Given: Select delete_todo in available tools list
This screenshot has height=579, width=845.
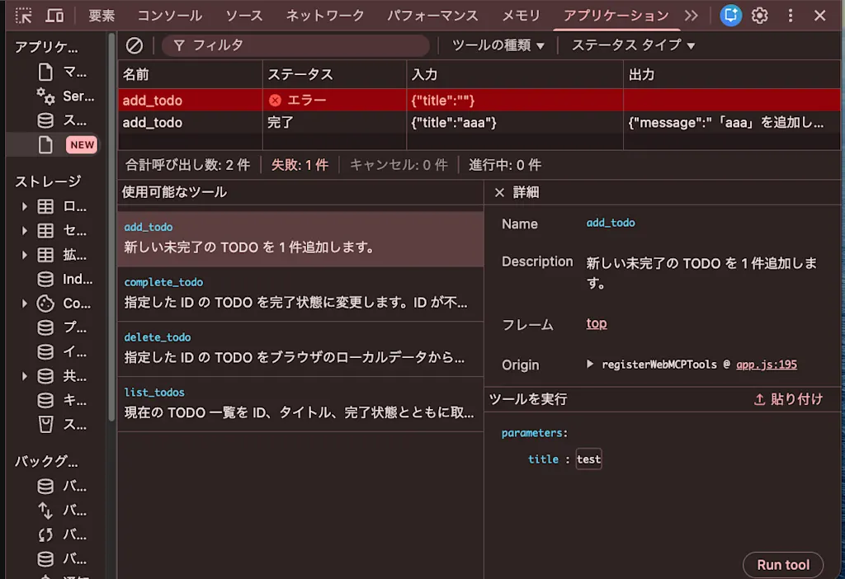Looking at the screenshot, I should tap(300, 349).
